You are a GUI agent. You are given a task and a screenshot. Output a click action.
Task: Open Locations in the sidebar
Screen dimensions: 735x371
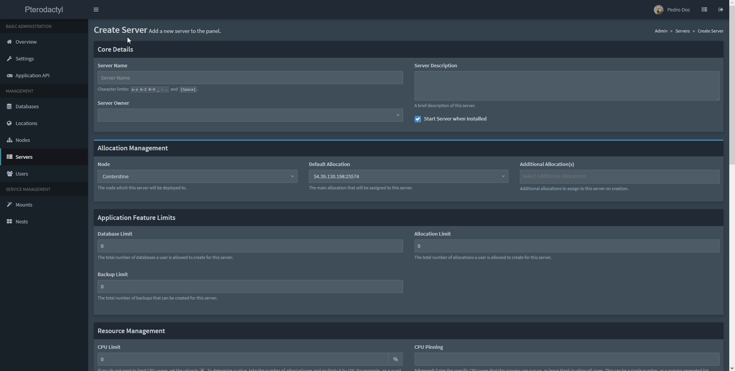click(x=44, y=123)
